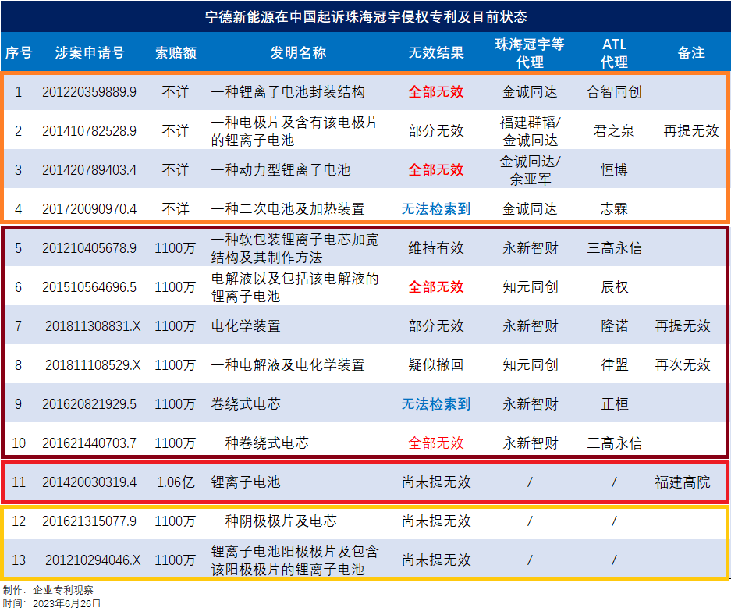Image resolution: width=731 pixels, height=615 pixels.
Task: Click the 福建高院 remark
Action: point(683,482)
